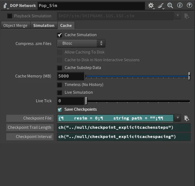The width and height of the screenshot is (195, 186).
Task: Open the Compress .sim Files Blosc dropdown
Action: point(81,43)
